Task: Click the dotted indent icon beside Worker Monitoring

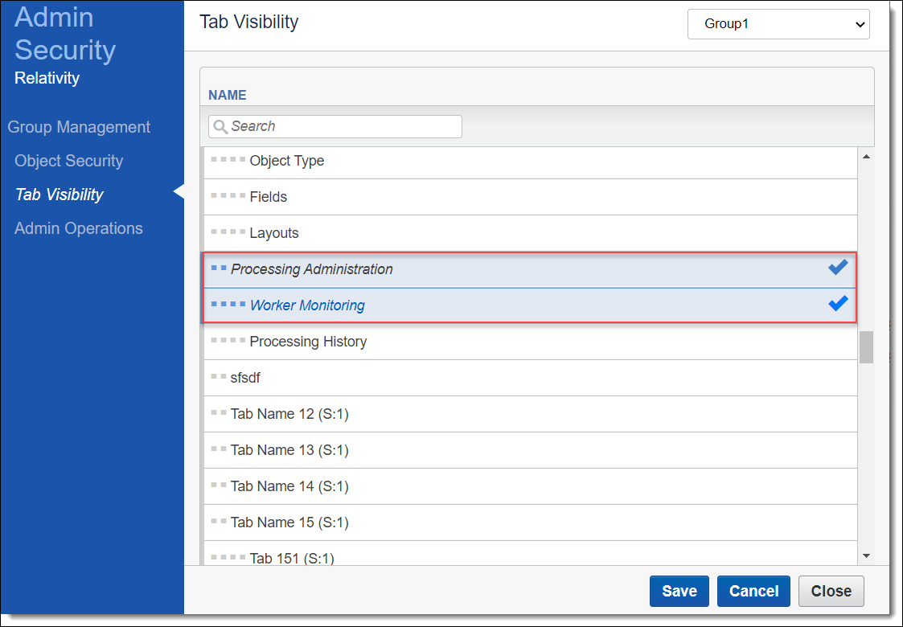Action: click(228, 304)
